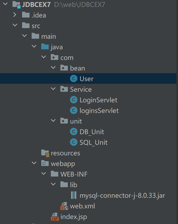Collapse the src folder

(x=15, y=25)
